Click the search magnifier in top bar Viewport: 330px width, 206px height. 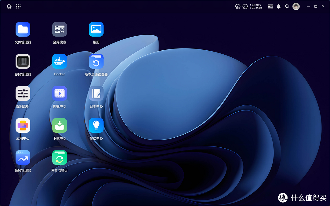(287, 6)
